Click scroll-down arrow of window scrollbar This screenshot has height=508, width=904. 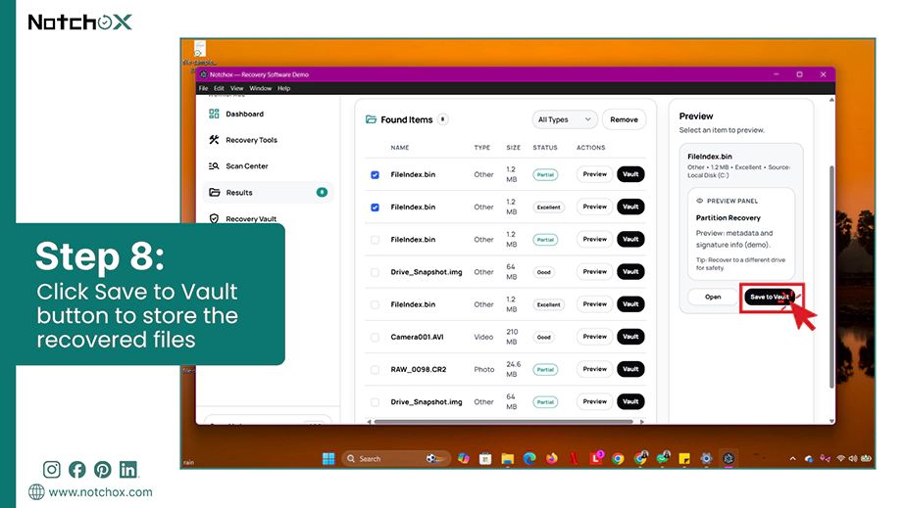click(x=831, y=421)
